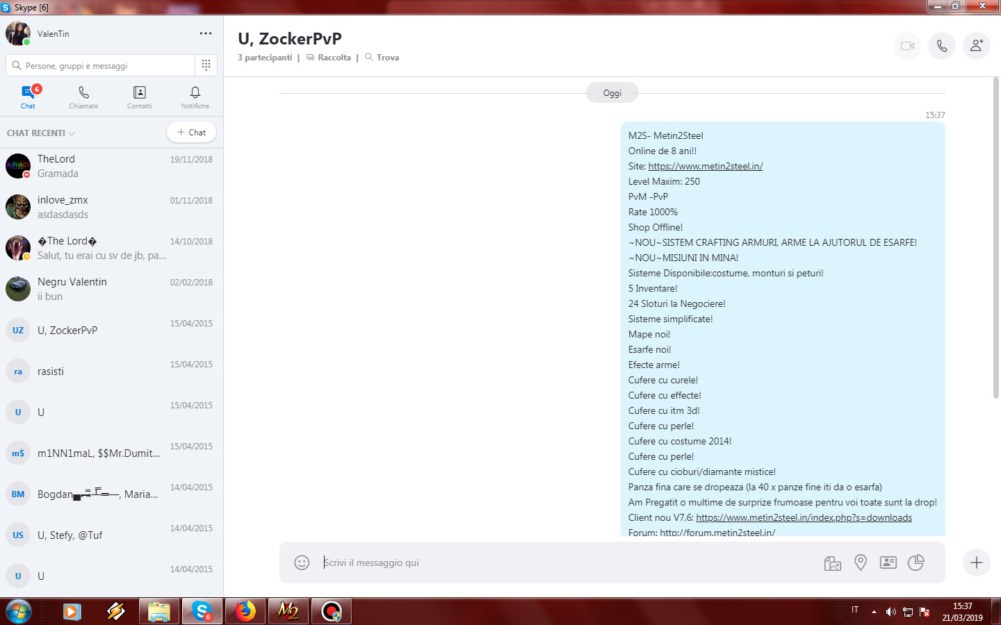Open the 3 partecipanti list
1001x625 pixels.
[x=265, y=58]
